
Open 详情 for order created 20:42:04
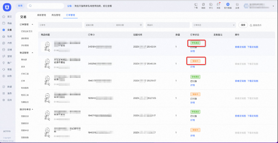193,51
